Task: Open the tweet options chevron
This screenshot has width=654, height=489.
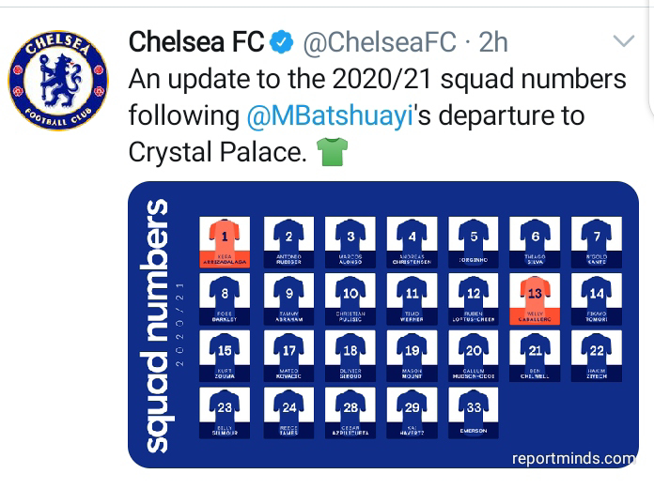Action: 623,41
